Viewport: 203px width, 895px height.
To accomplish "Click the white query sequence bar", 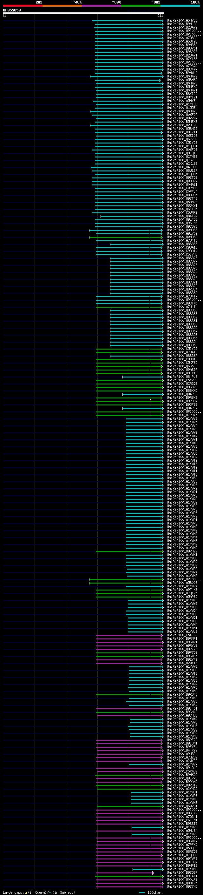I will (84, 13).
